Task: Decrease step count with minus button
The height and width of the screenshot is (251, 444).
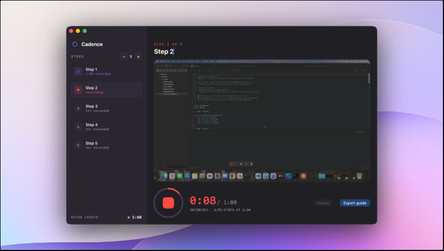Action: (124, 57)
